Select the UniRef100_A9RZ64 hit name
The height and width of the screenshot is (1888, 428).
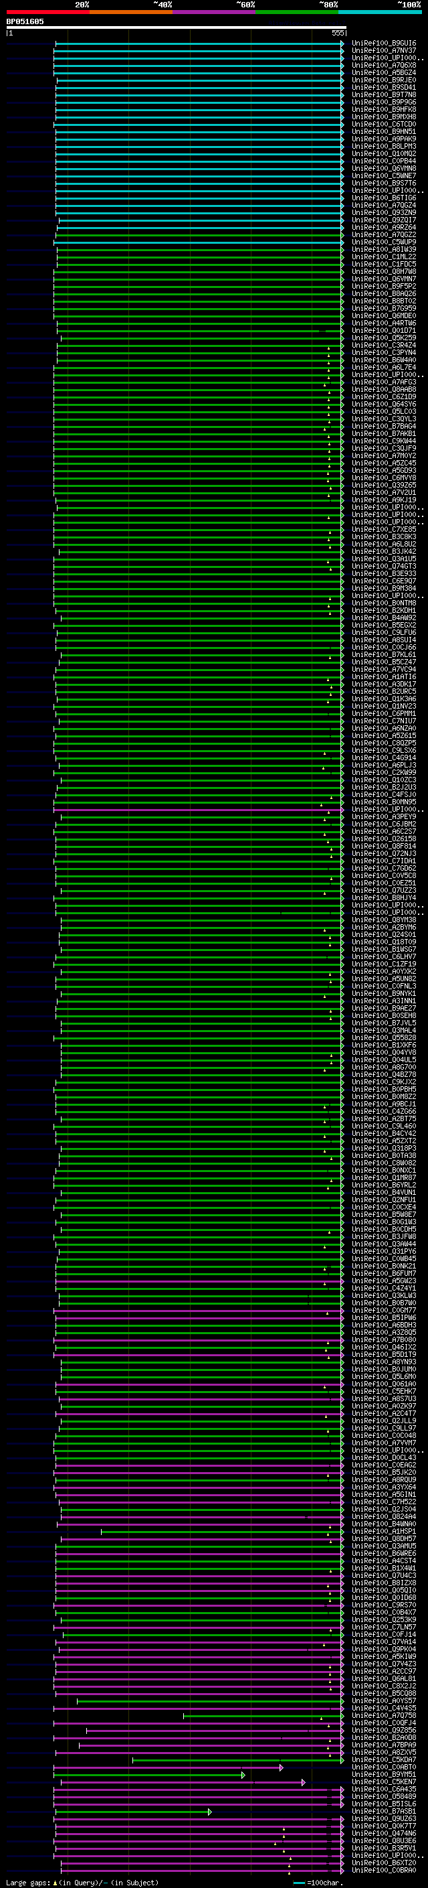(384, 227)
